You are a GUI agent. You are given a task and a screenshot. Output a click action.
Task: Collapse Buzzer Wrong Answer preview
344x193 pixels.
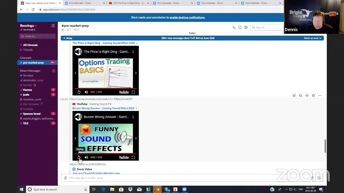click(136, 108)
